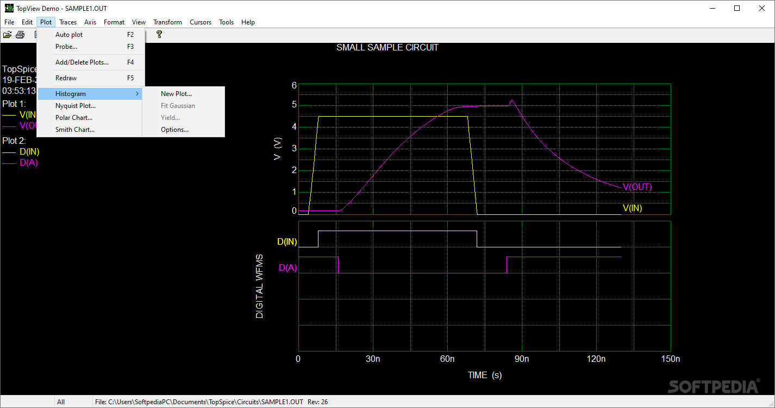Click the 'Plot 1:' legend heading
Image resolution: width=775 pixels, height=408 pixels.
coord(14,104)
